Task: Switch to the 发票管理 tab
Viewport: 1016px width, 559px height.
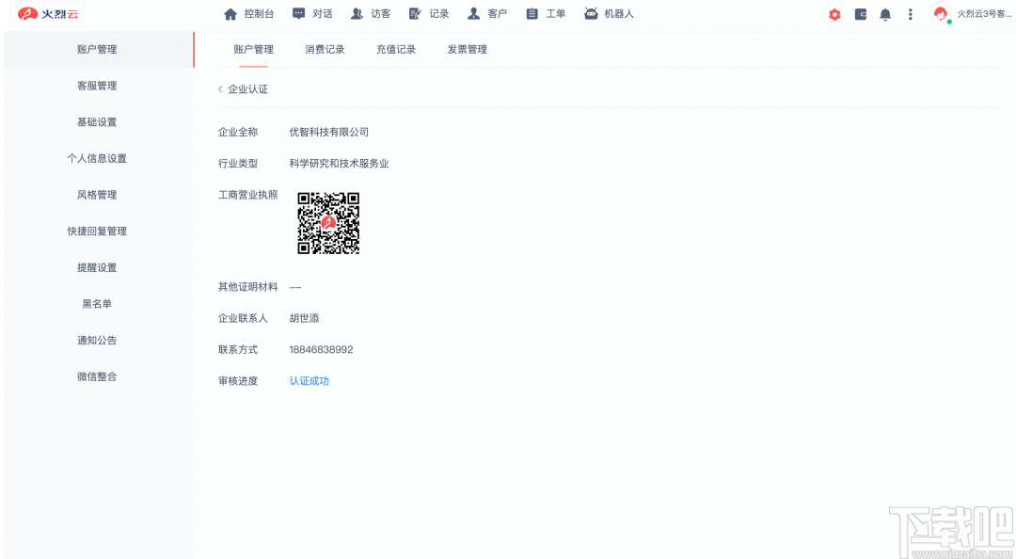Action: [468, 50]
